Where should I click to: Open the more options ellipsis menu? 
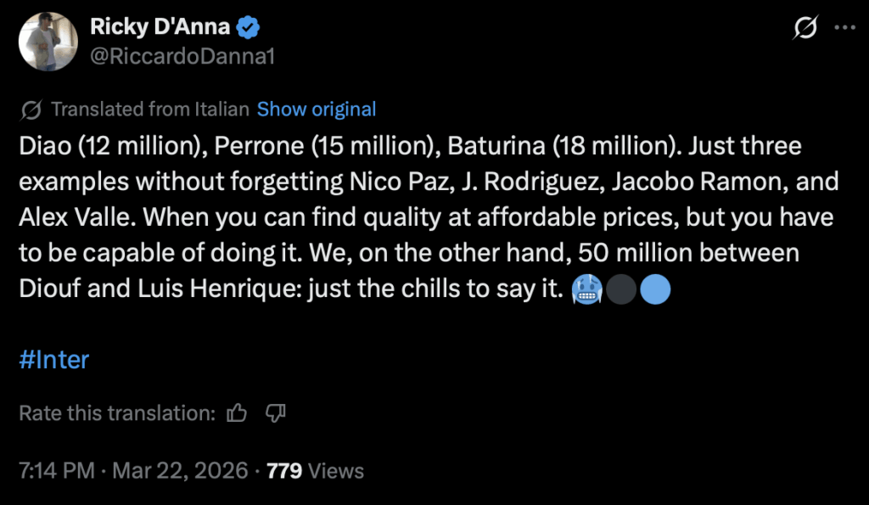pyautogui.click(x=843, y=26)
